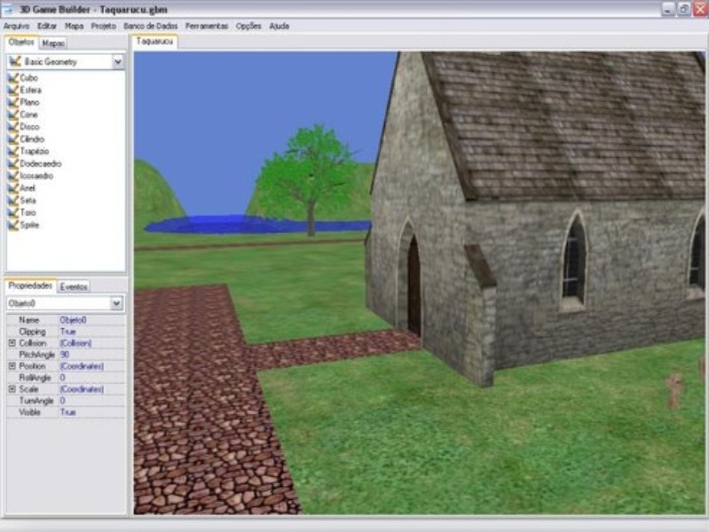Click the Toro object icon
709x532 pixels.
tap(12, 213)
